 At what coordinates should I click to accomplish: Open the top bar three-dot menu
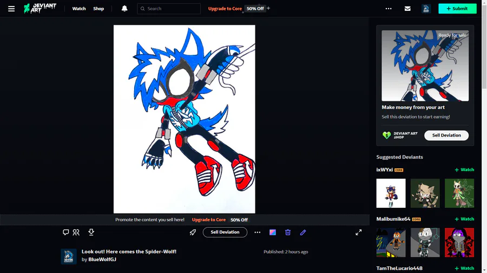click(389, 9)
